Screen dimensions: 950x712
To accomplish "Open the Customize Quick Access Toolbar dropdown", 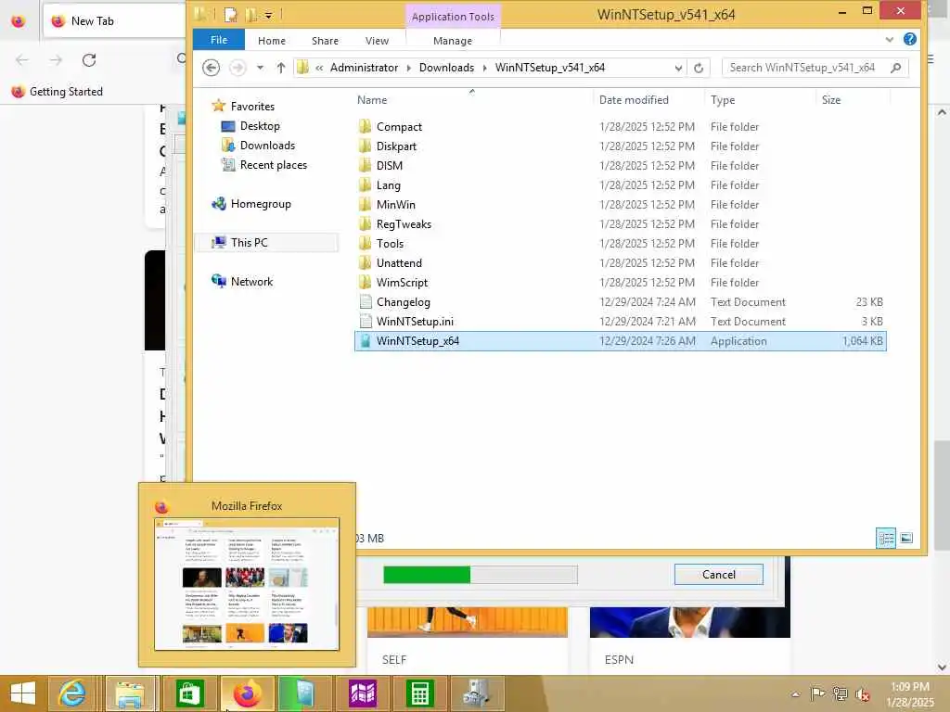I will point(268,15).
